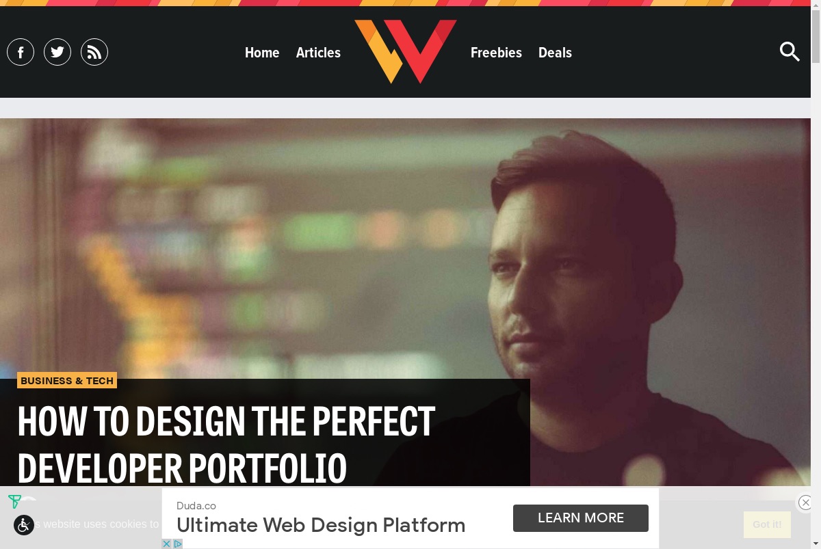Close the bottom ad with circled X
The width and height of the screenshot is (821, 549).
point(805,503)
